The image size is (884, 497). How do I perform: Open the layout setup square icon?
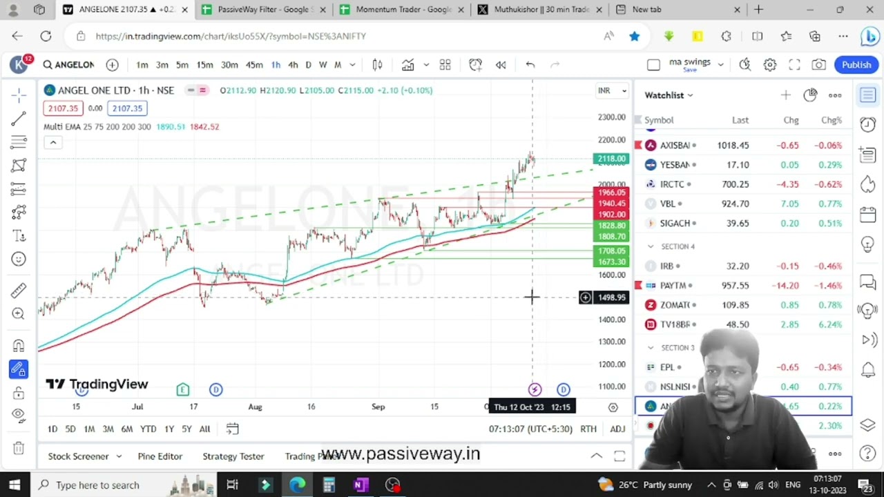point(653,65)
